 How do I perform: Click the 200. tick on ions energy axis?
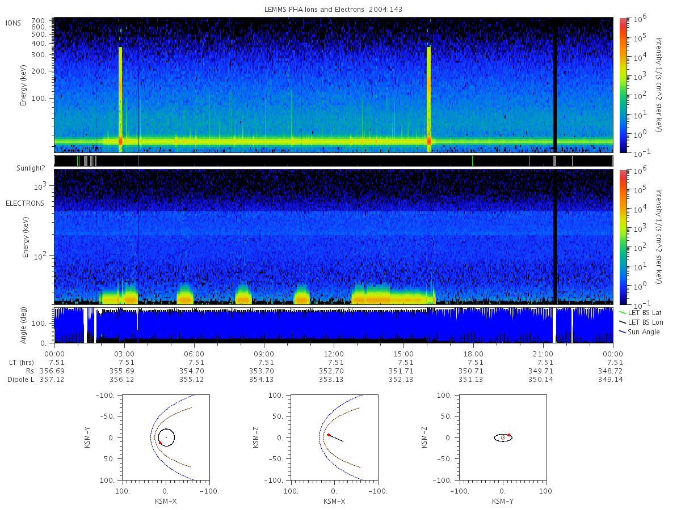(x=38, y=71)
